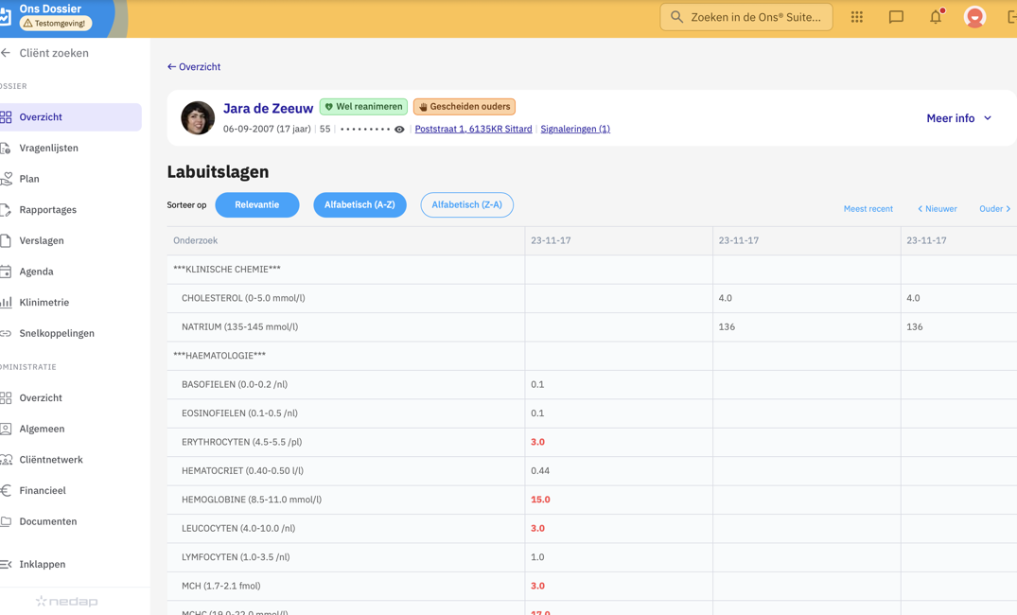Screen dimensions: 1017x615
Task: Go to Ouder lab results
Action: [994, 209]
